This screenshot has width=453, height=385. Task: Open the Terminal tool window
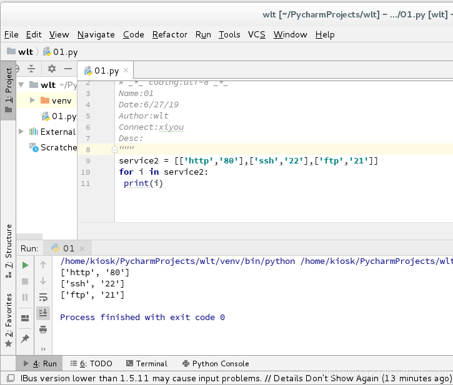pos(147,364)
